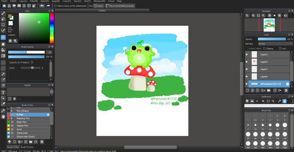
Task: Undock the Brush Control panel
Action: click(49, 47)
